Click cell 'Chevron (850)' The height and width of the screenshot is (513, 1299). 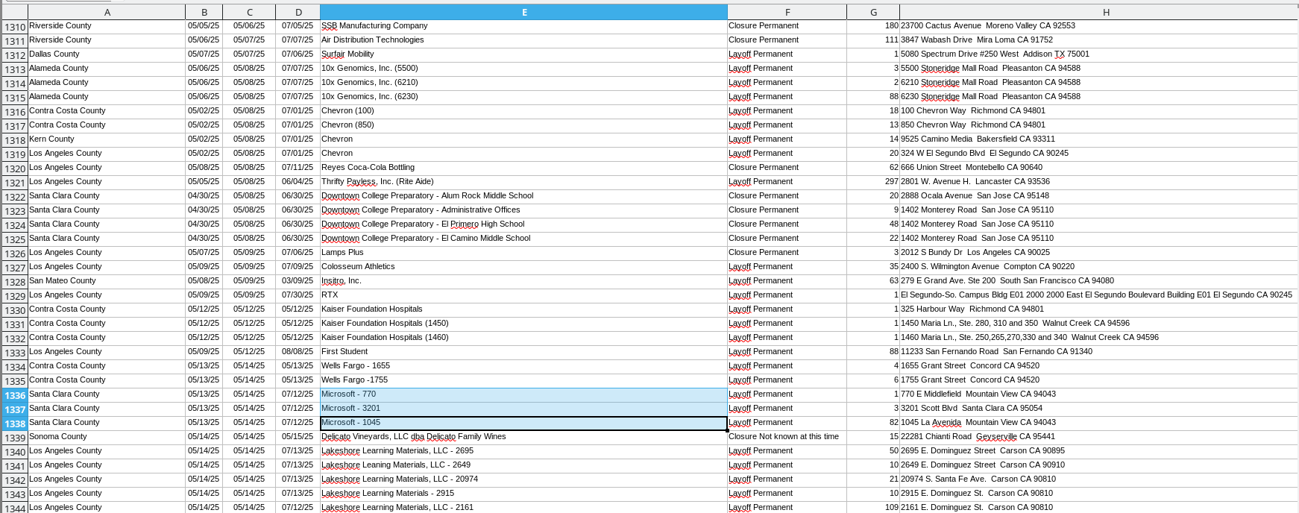click(523, 125)
